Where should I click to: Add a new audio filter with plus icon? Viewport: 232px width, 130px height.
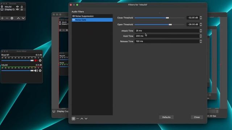[x=73, y=118]
